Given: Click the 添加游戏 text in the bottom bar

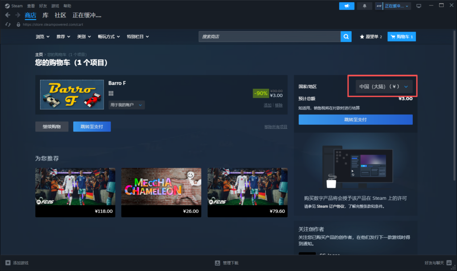Looking at the screenshot, I should point(21,263).
